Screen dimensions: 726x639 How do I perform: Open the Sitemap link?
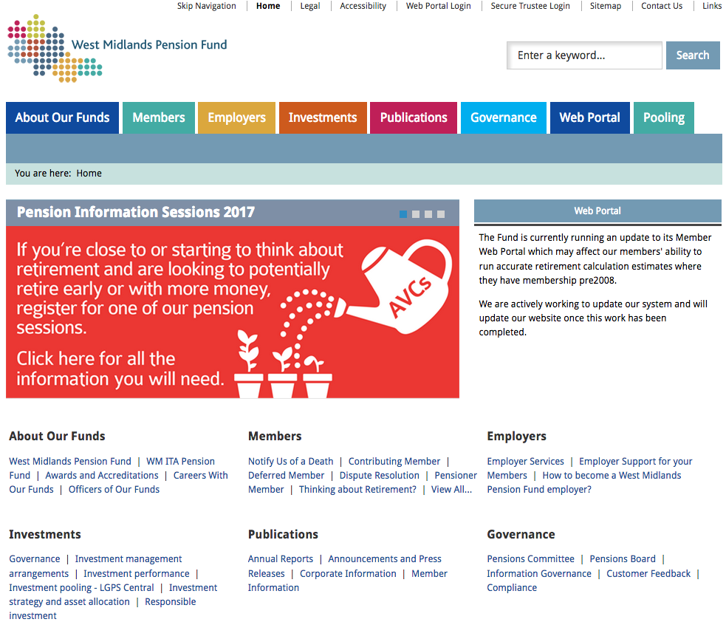click(606, 6)
